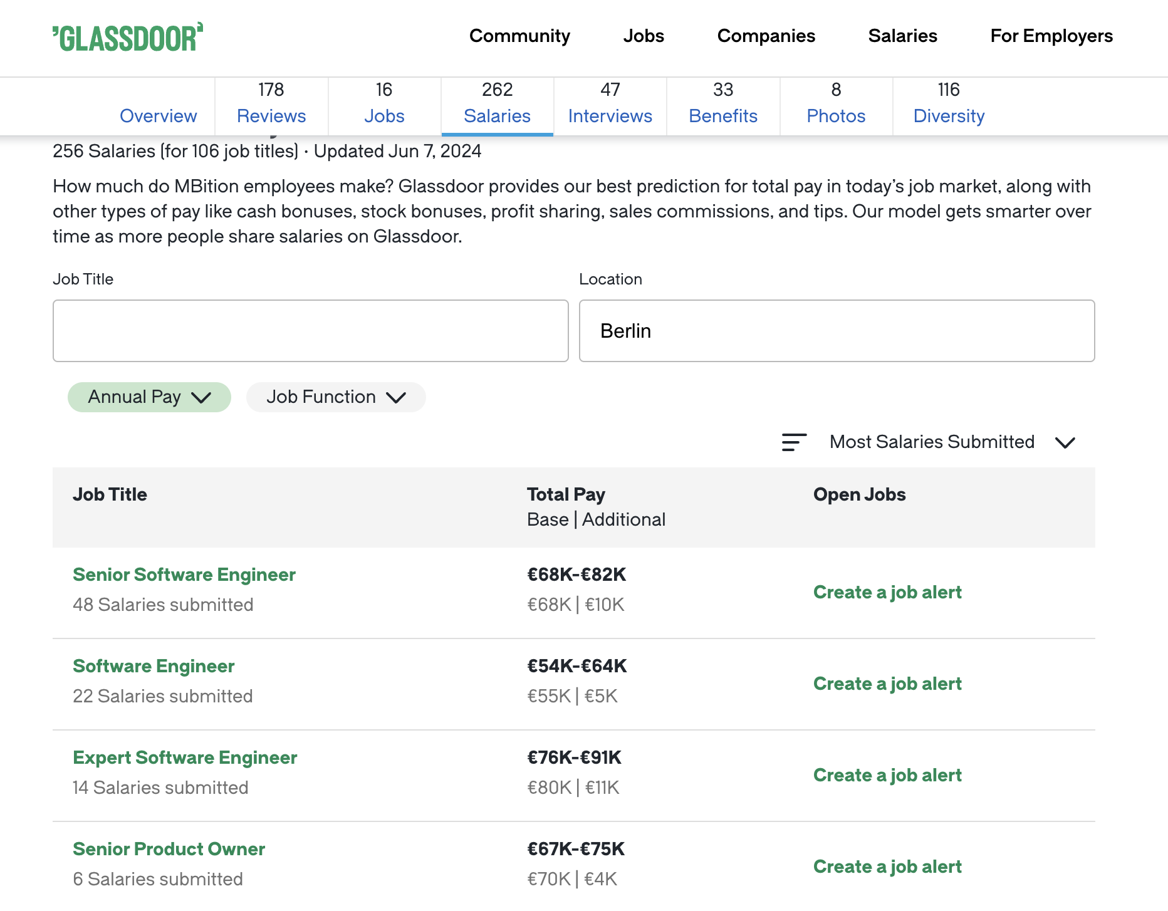Viewport: 1168px width, 911px height.
Task: Click the €67K-€75K pay range
Action: tap(576, 849)
